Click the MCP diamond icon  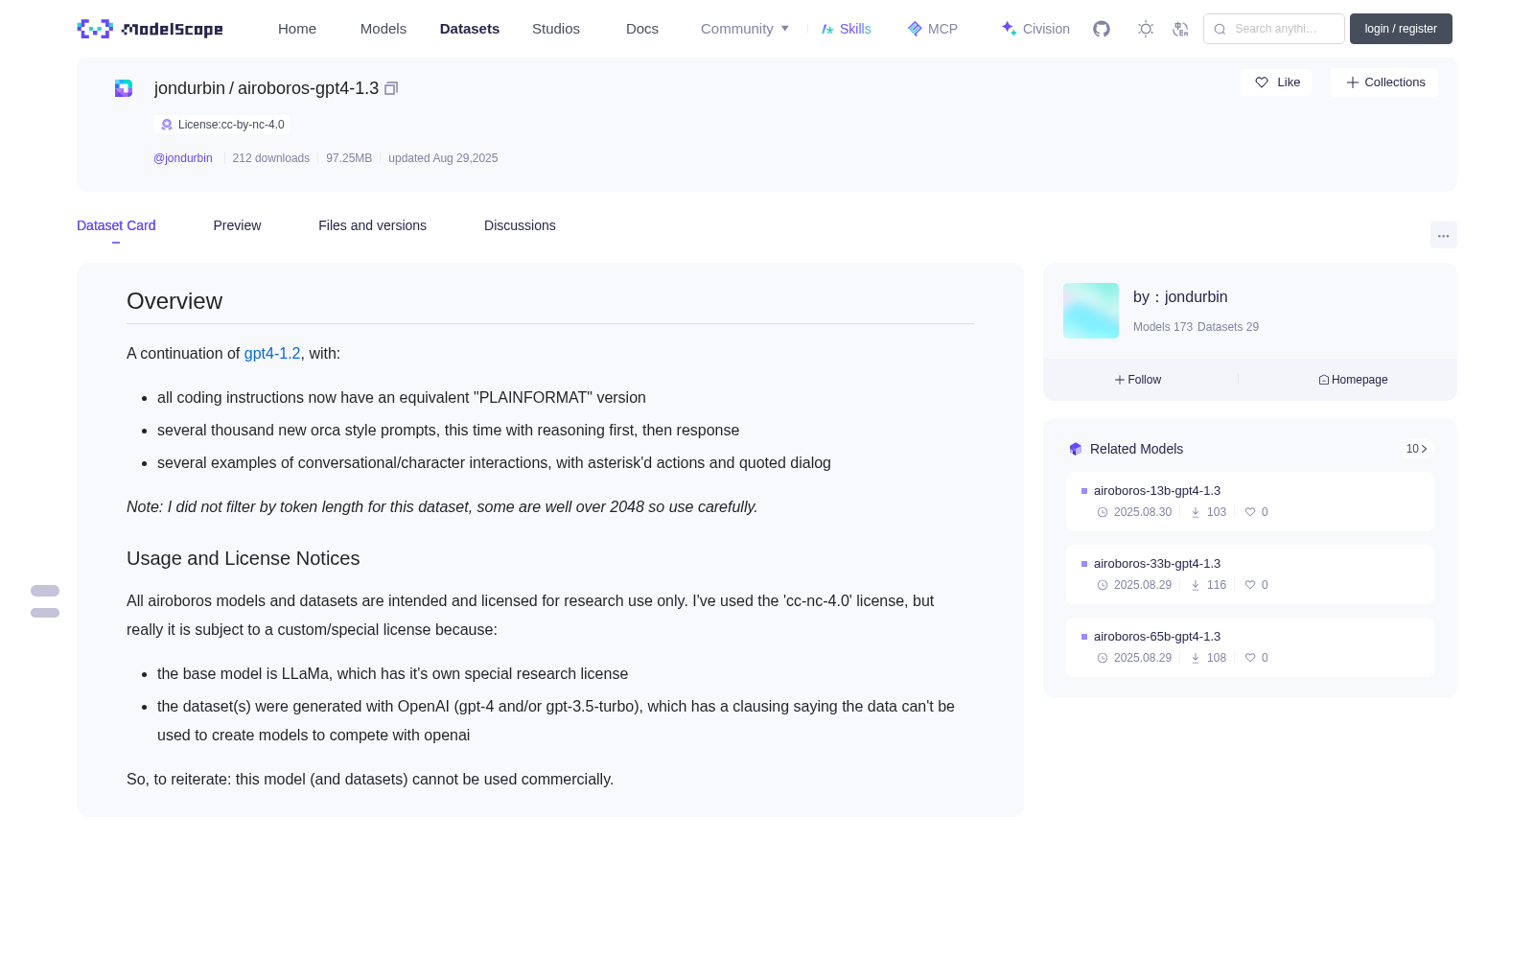coord(915,29)
